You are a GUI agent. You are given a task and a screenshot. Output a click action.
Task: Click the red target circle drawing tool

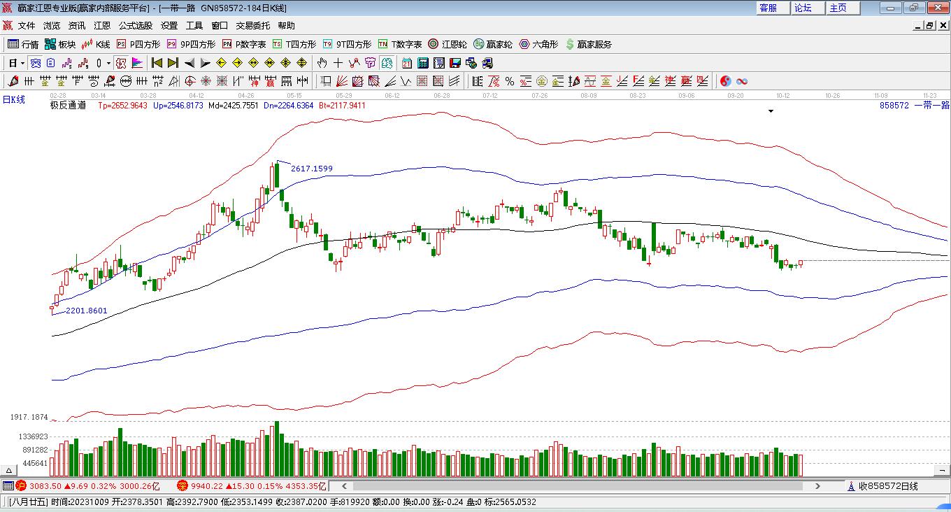tap(190, 81)
